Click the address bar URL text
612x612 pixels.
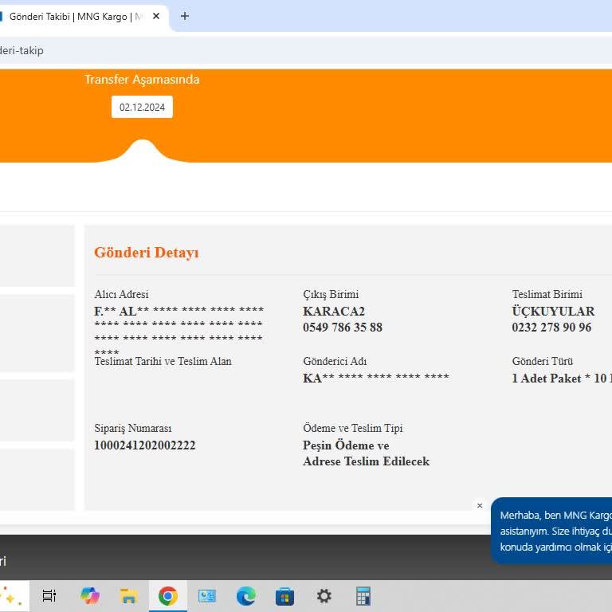(22, 51)
